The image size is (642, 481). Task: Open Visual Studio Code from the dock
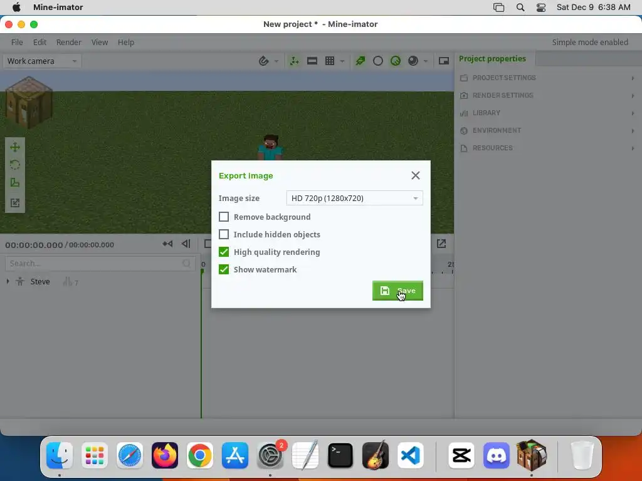[x=410, y=455]
